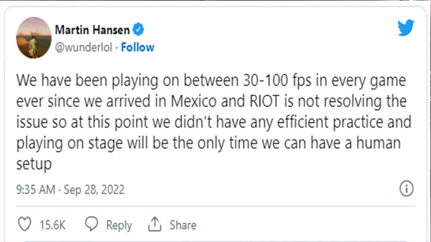Click the 15.6K likes count
This screenshot has height=242, width=431.
click(52, 225)
